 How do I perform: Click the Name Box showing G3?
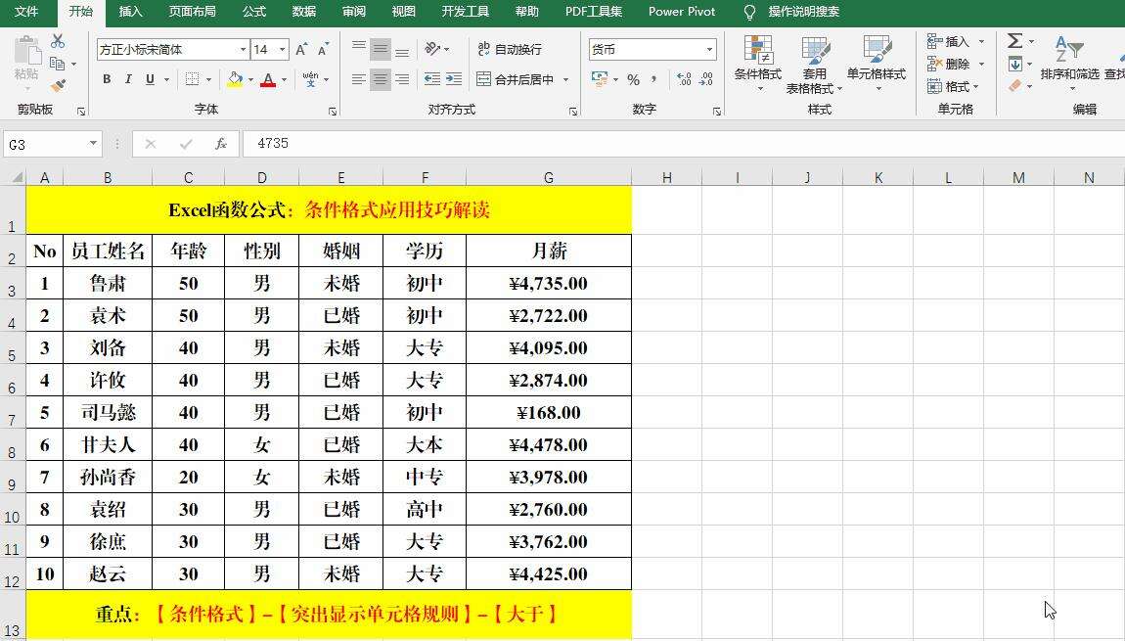pos(45,144)
